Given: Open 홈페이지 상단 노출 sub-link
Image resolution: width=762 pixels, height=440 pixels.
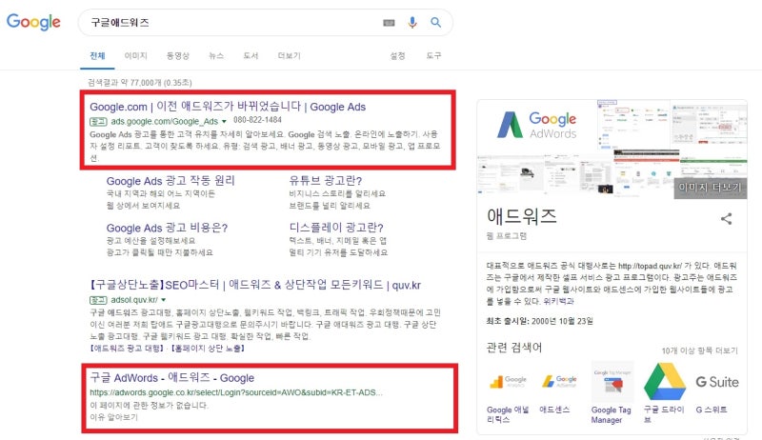Looking at the screenshot, I should click(208, 349).
